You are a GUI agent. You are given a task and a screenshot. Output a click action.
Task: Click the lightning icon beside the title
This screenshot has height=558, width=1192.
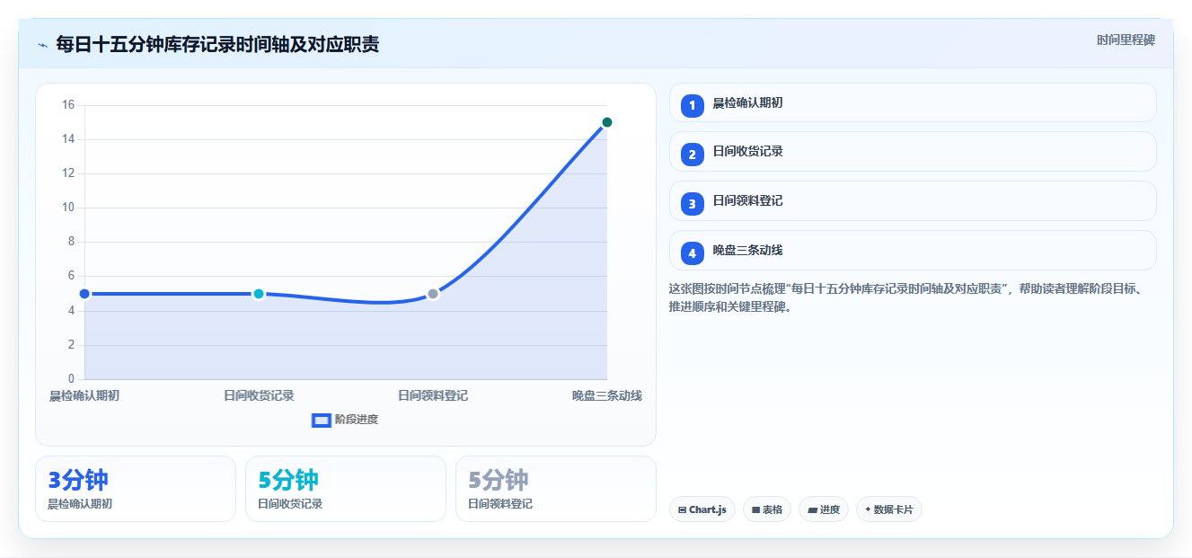(42, 45)
